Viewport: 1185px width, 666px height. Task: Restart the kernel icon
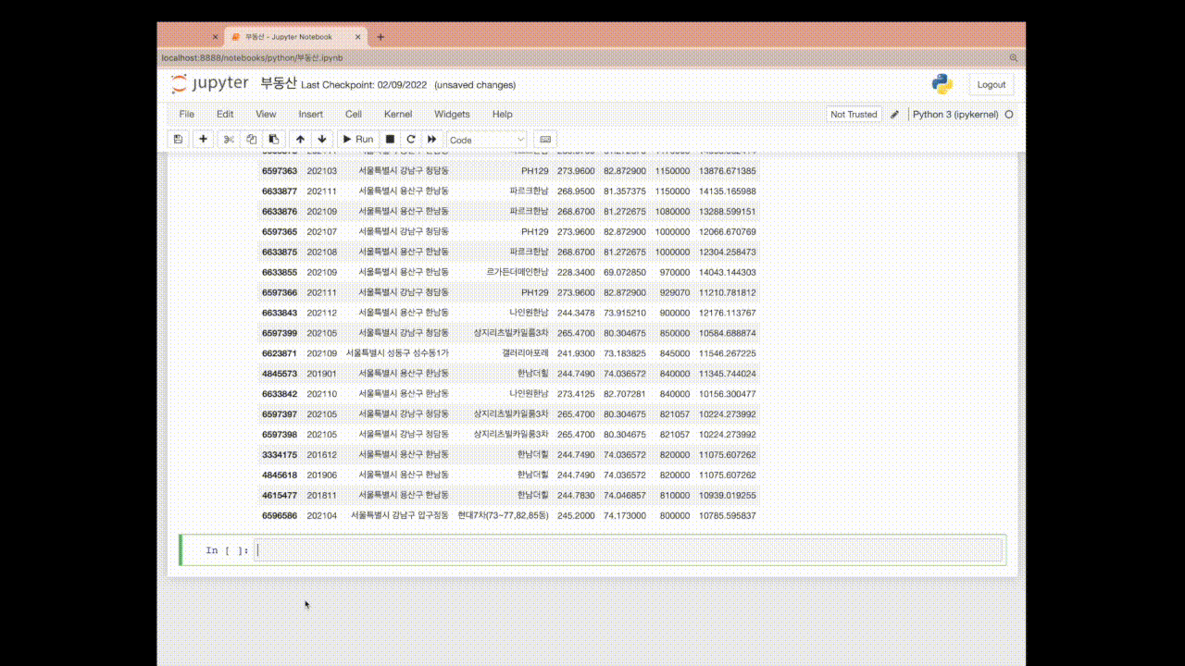411,139
